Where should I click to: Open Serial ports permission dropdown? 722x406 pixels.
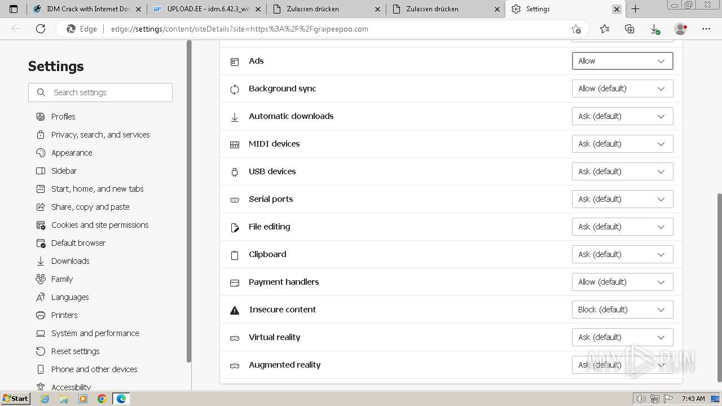(622, 199)
